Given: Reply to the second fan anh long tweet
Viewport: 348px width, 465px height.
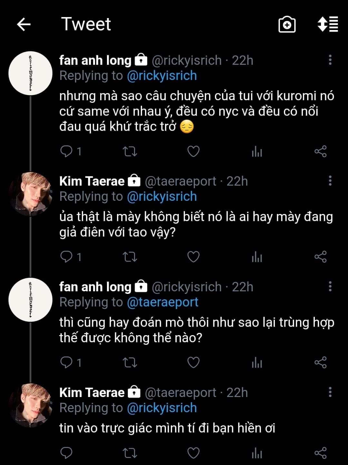Looking at the screenshot, I should (67, 363).
